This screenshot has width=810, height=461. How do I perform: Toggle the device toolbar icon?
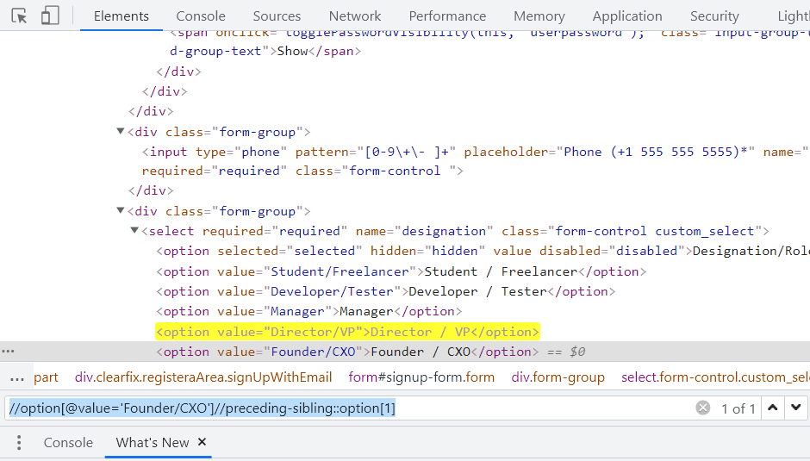[x=50, y=16]
